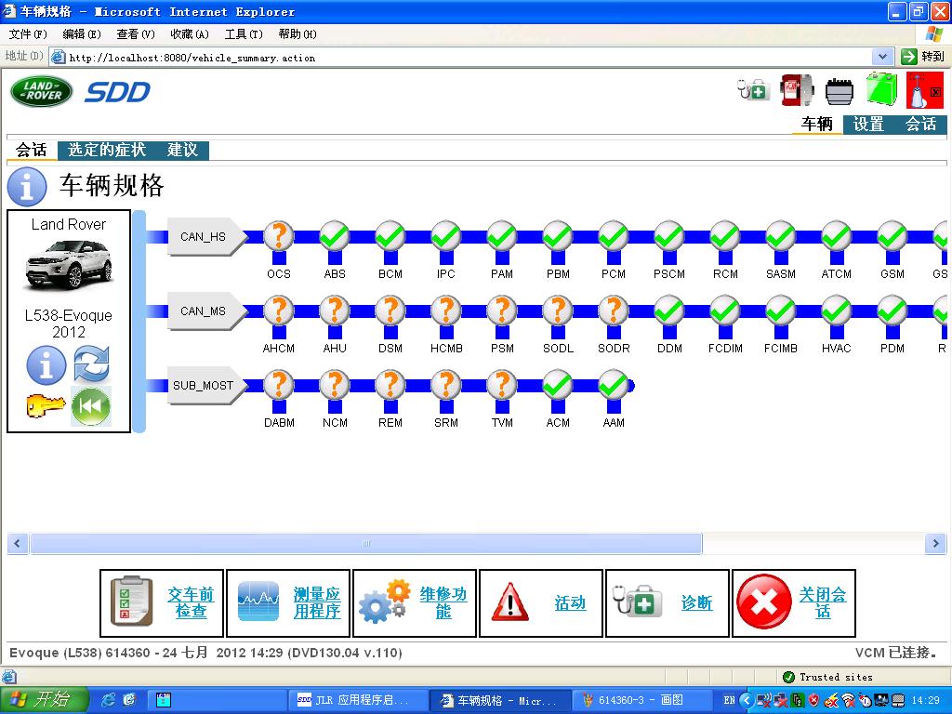The width and height of the screenshot is (952, 714).
Task: Expand the address bar dropdown arrow
Action: pyautogui.click(x=882, y=57)
